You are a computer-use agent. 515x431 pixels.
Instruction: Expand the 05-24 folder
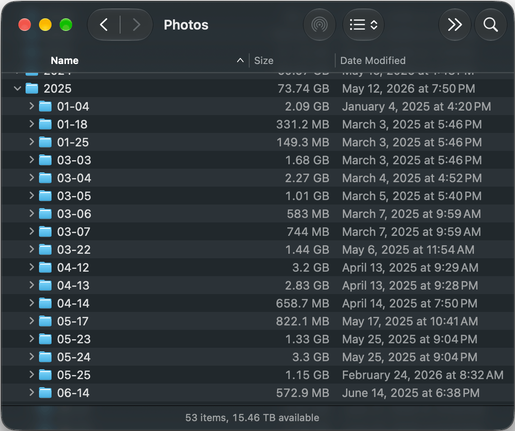pyautogui.click(x=31, y=357)
